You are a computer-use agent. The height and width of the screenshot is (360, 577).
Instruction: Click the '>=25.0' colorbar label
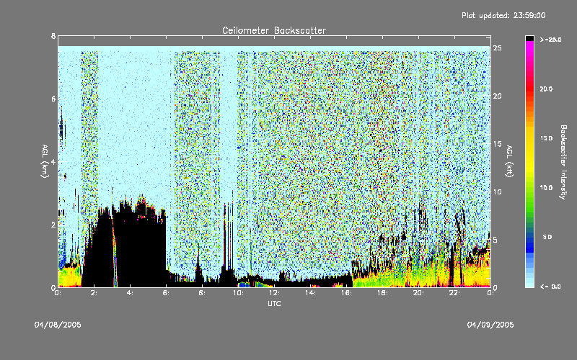(550, 40)
